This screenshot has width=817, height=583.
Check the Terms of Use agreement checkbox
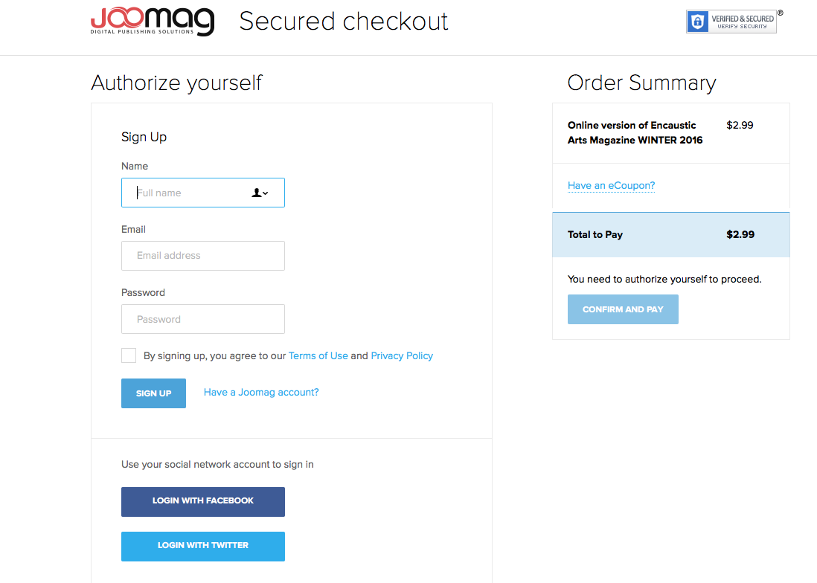pos(129,355)
